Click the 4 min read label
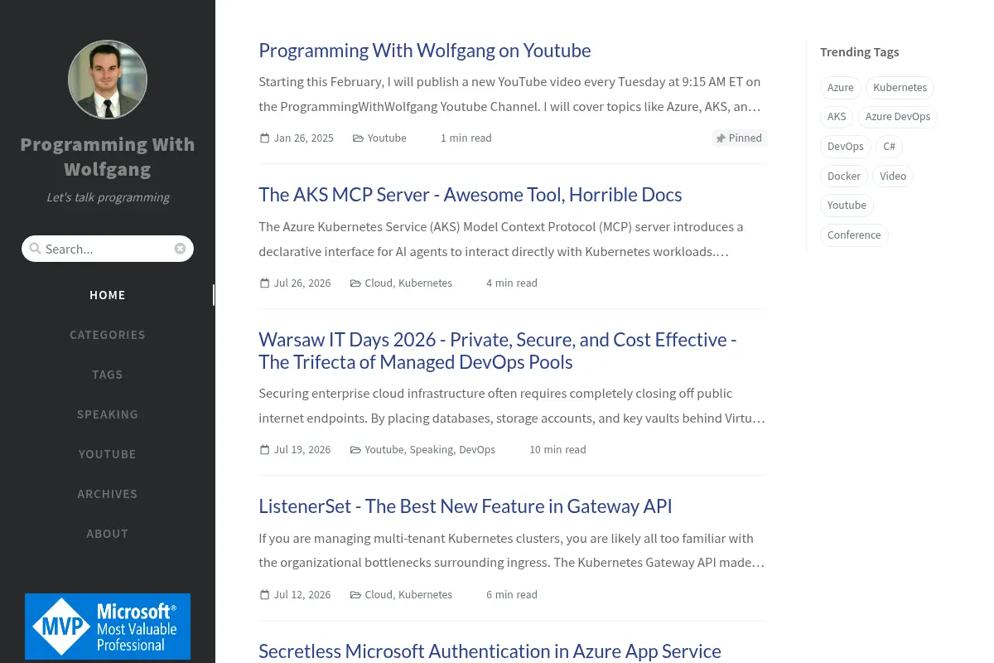994x663 pixels. coord(512,283)
